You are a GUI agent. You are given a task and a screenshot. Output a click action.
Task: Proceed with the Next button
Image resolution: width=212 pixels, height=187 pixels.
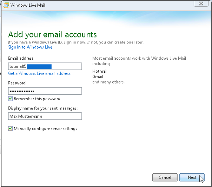(192, 177)
